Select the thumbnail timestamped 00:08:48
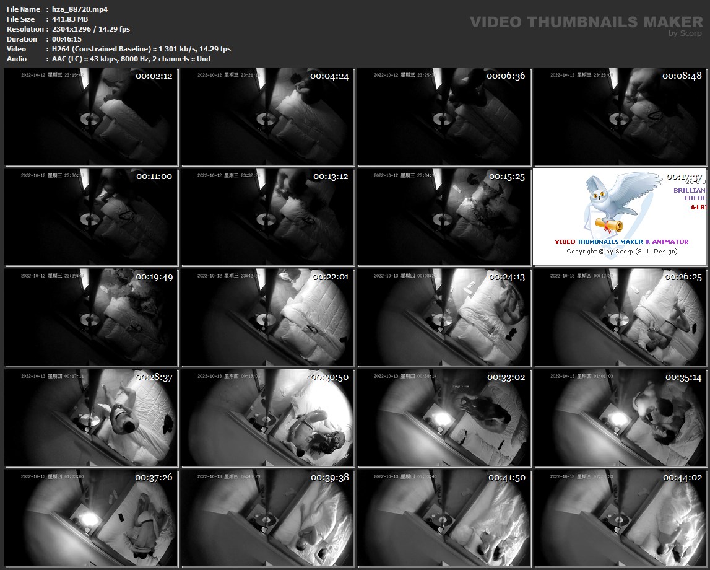The image size is (710, 570). (620, 117)
